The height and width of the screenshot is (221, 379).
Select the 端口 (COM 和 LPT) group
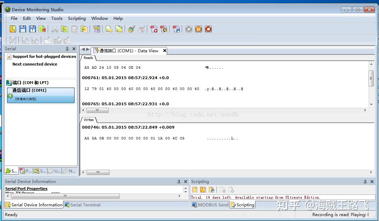[30, 83]
